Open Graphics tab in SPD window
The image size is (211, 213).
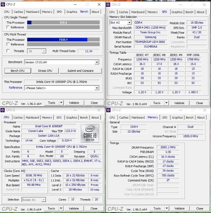point(177,12)
